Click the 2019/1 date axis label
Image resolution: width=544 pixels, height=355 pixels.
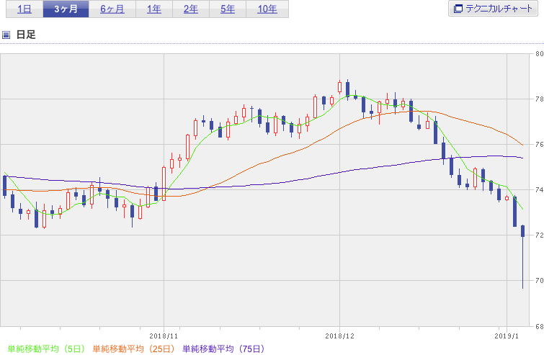507,336
